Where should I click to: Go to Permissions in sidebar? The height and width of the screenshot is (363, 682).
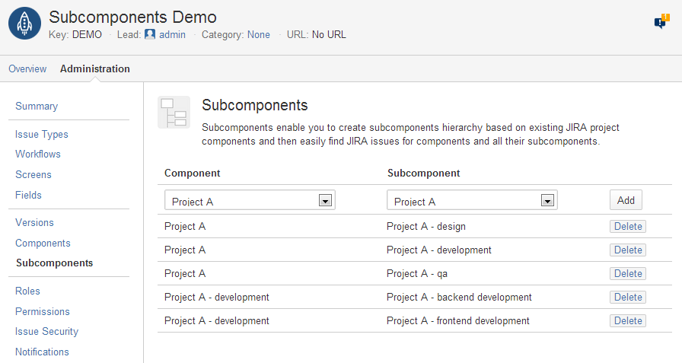pyautogui.click(x=43, y=311)
